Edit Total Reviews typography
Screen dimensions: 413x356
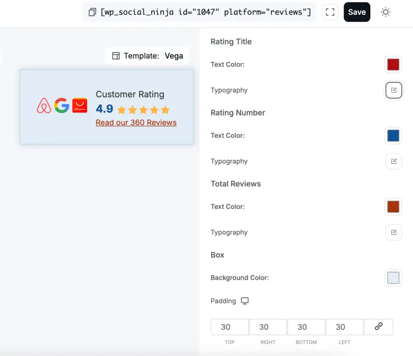click(394, 232)
